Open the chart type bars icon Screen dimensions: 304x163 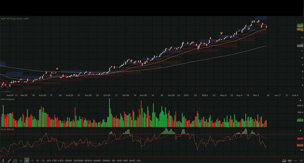coord(290,161)
